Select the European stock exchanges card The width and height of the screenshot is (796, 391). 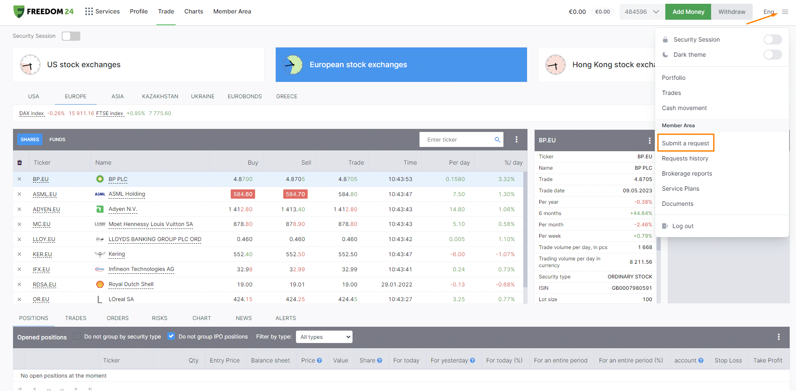pyautogui.click(x=401, y=65)
